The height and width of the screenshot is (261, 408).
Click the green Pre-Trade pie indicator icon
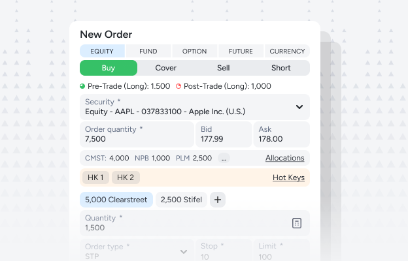click(82, 86)
